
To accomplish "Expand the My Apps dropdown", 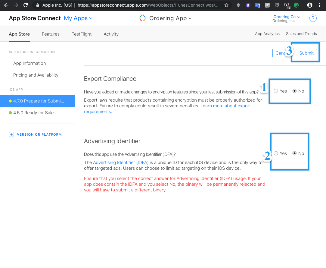I will tap(78, 18).
